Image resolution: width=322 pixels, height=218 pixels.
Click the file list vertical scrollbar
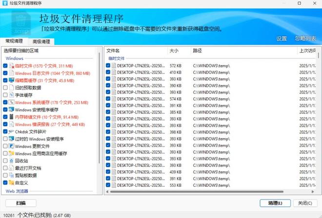tap(318, 55)
